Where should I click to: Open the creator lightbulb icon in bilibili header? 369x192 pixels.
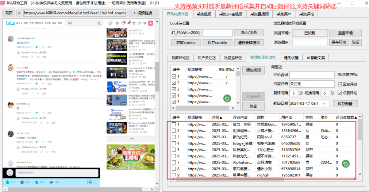[145, 23]
